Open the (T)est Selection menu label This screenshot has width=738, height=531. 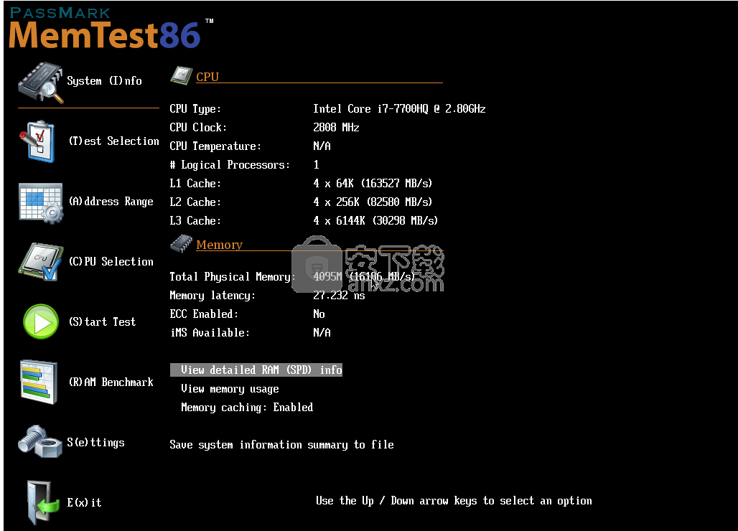click(113, 141)
